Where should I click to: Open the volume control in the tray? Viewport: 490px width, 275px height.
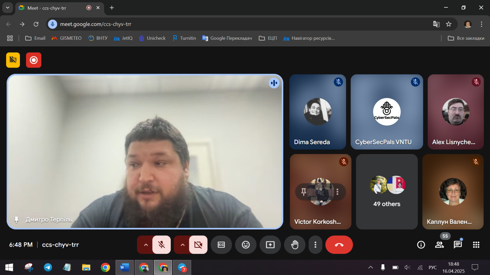407,267
